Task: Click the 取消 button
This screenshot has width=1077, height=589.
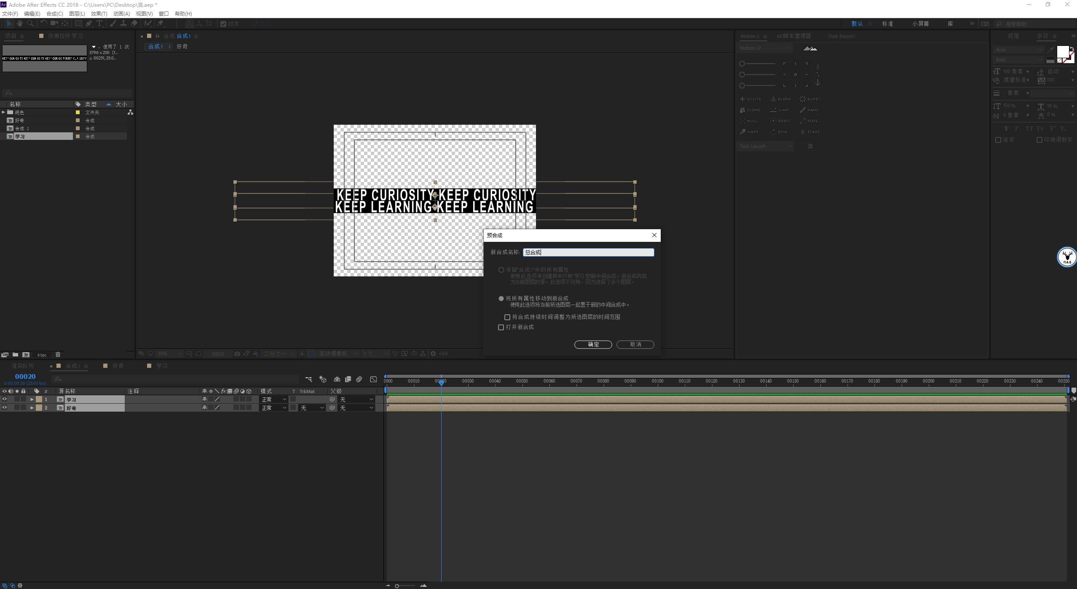Action: [x=635, y=345]
